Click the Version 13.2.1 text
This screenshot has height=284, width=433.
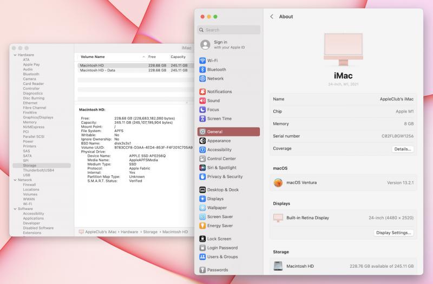click(x=401, y=183)
